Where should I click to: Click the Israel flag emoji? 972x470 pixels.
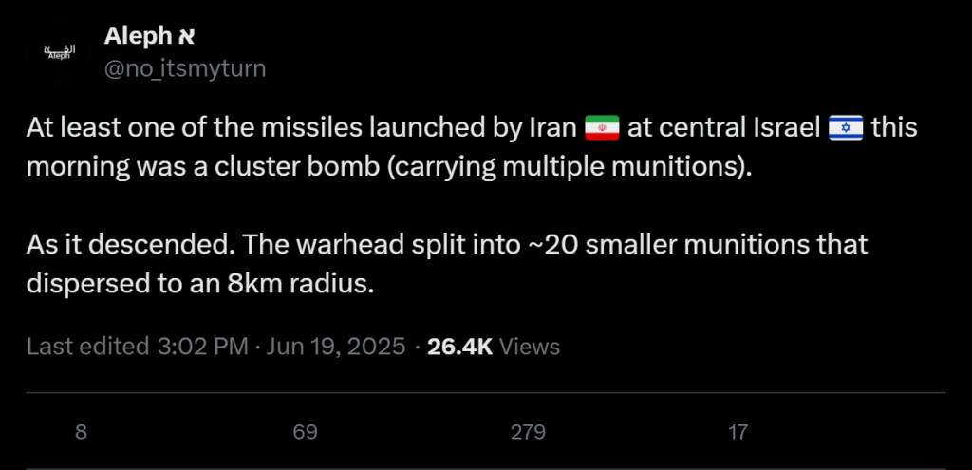pyautogui.click(x=845, y=127)
